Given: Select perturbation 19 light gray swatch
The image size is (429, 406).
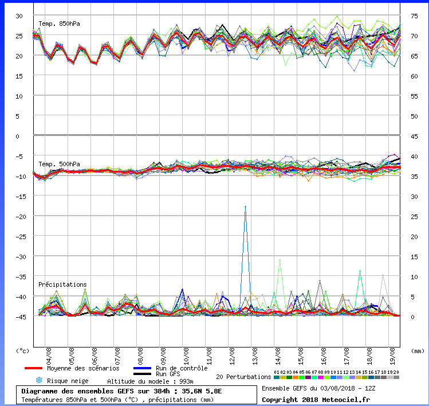Looking at the screenshot, I should point(390,377).
